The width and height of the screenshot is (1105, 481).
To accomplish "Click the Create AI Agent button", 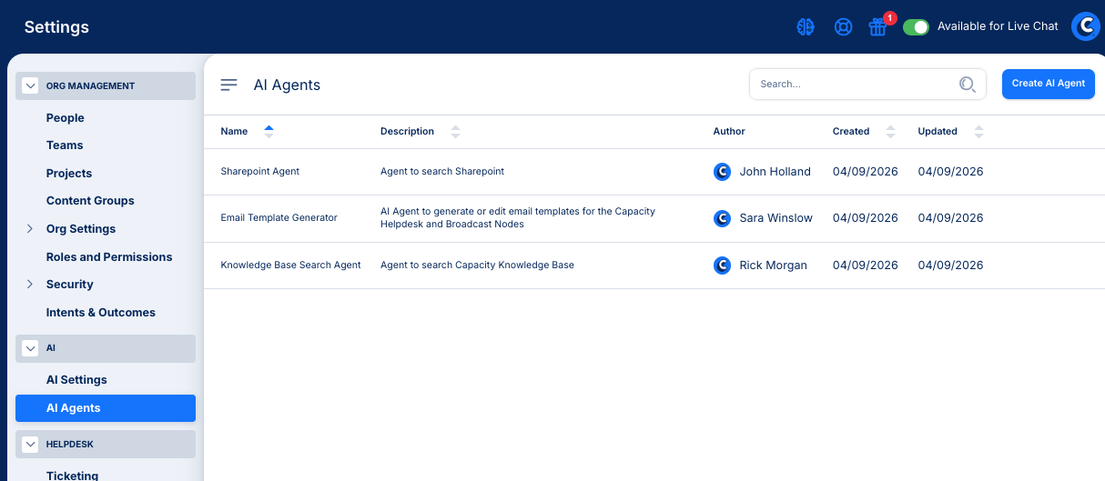I will pos(1048,84).
